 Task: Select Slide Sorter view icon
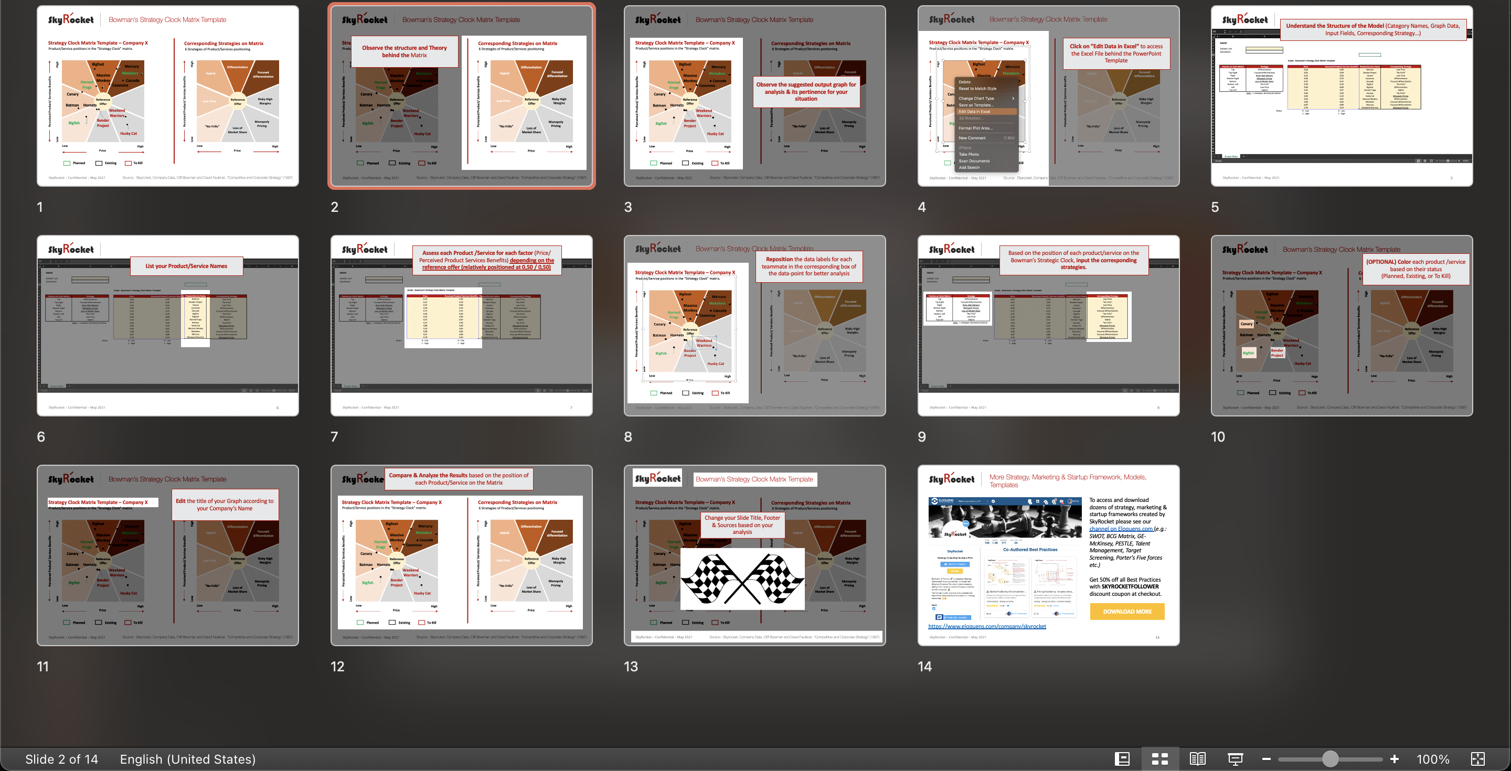point(1159,759)
